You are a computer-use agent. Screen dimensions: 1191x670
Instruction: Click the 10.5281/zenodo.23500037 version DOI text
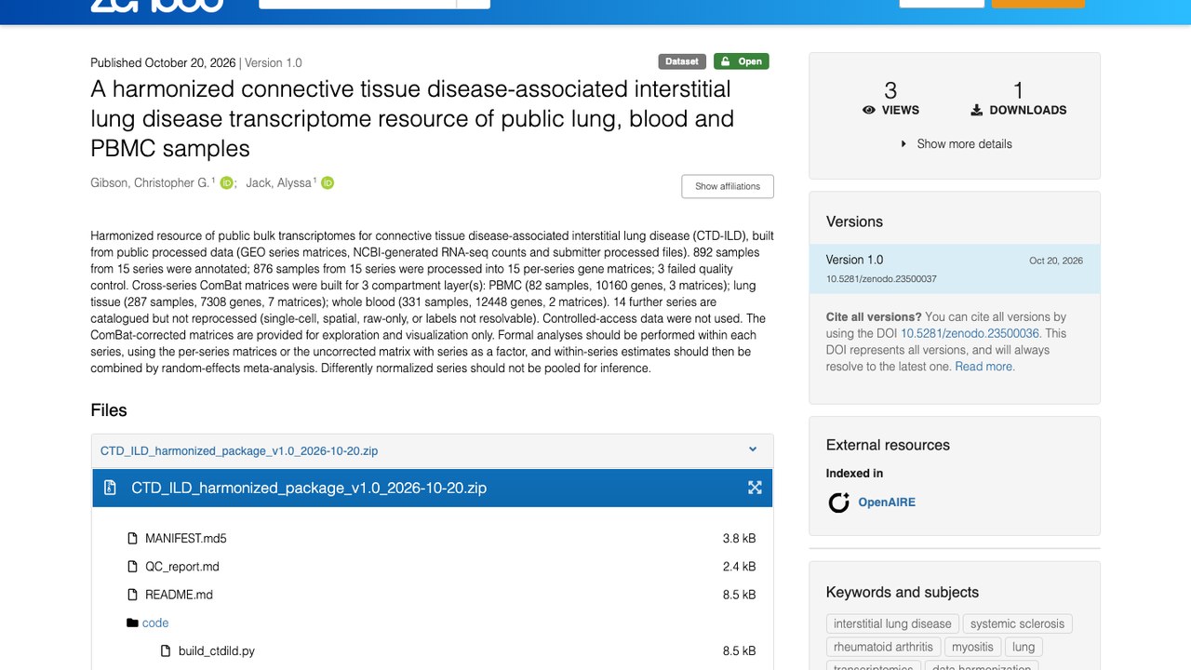click(881, 279)
